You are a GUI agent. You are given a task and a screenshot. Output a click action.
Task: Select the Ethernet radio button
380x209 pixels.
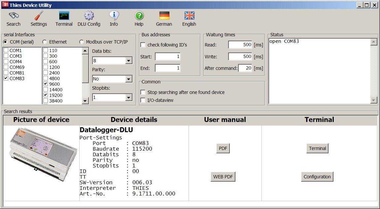45,42
